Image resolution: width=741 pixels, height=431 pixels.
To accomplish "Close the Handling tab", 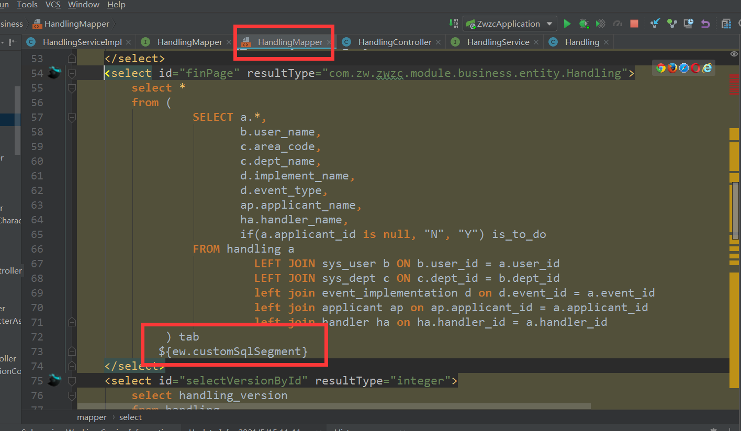I will tap(606, 42).
